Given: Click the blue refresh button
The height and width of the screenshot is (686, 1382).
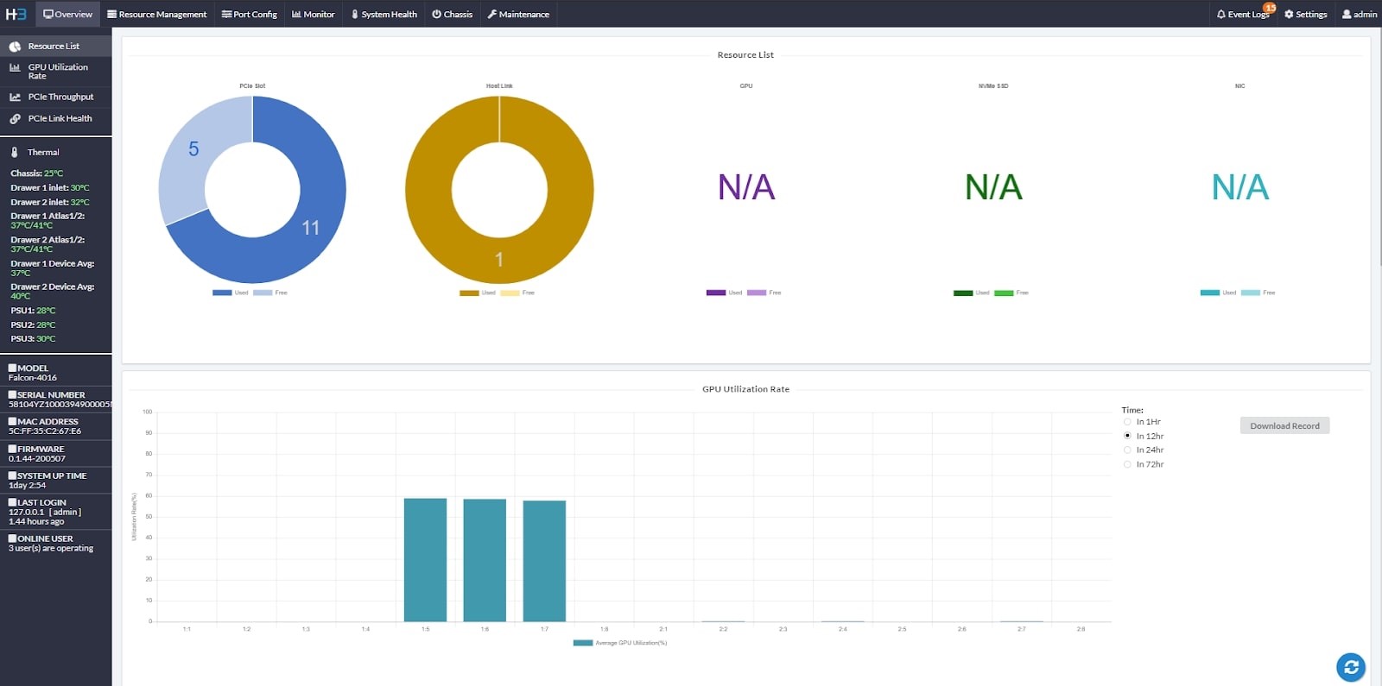Looking at the screenshot, I should 1351,667.
